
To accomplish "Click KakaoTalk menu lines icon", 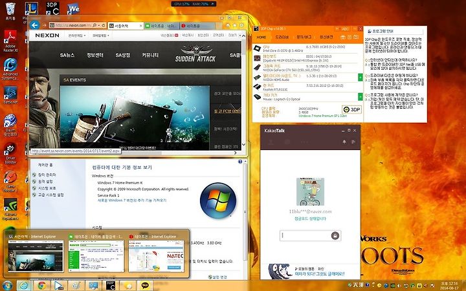I will [x=353, y=142].
